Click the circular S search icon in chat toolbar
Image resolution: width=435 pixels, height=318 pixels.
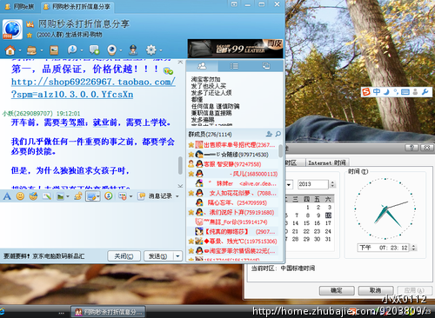(109, 196)
